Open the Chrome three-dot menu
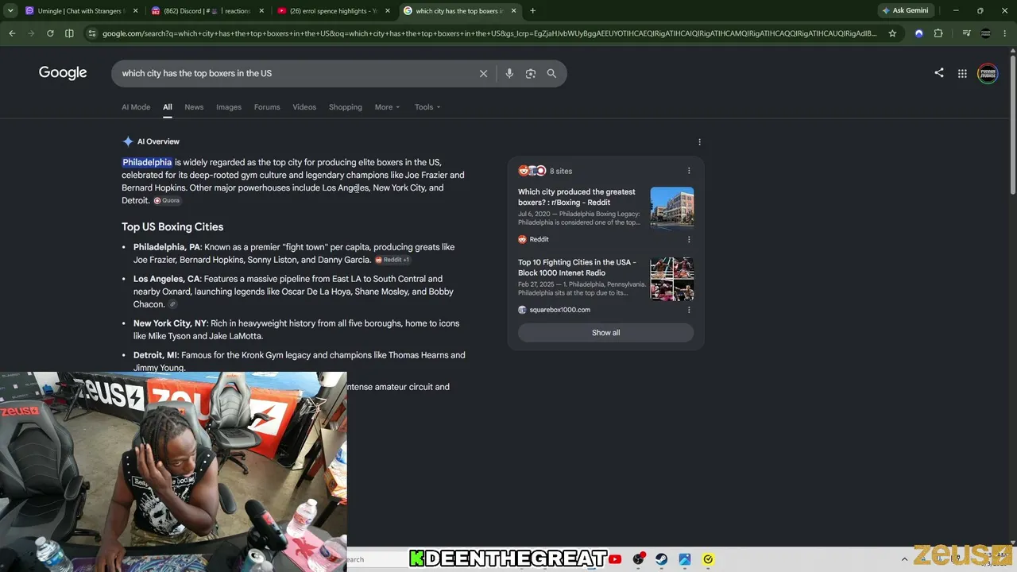Image resolution: width=1017 pixels, height=572 pixels. point(1004,33)
